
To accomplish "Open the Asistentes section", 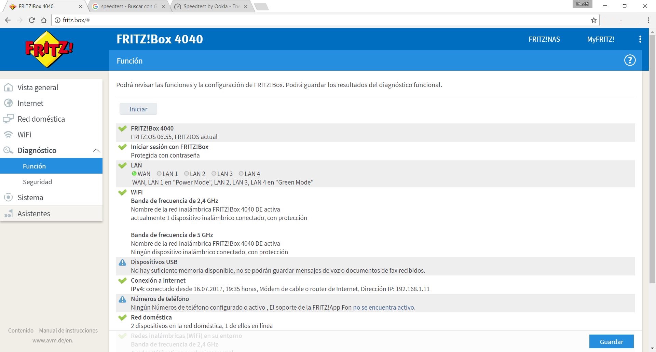I will 33,213.
